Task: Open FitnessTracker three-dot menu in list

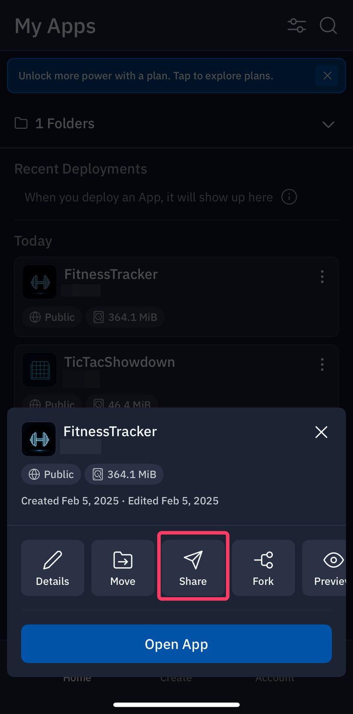Action: [322, 277]
